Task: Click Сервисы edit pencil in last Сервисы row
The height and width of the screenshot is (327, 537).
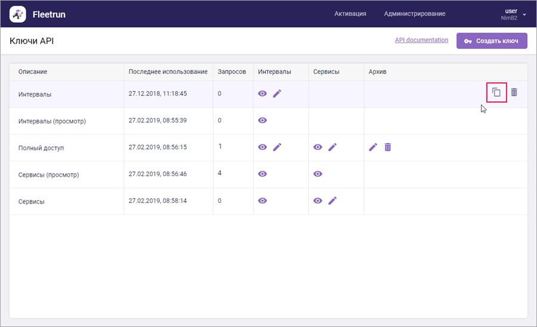Action: click(332, 200)
